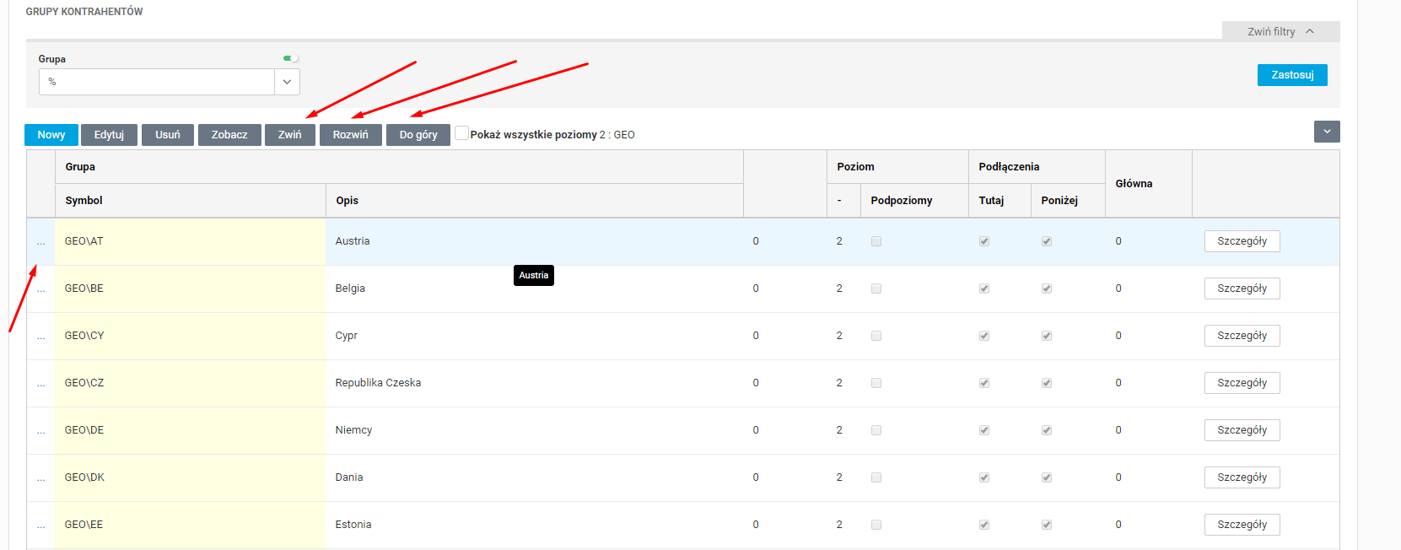Toggle the Tutaj checkbox in the Estonia row
The image size is (1401, 550).
(984, 525)
